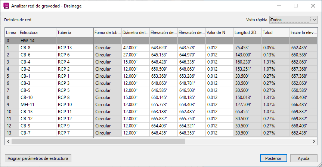Screen dimensions: 322x167
Task: Click the Valor de N column header
Action: (220, 33)
